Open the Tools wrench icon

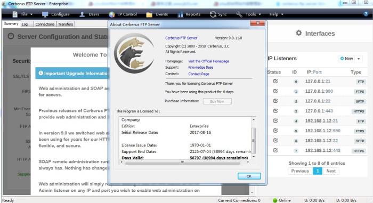[239, 14]
